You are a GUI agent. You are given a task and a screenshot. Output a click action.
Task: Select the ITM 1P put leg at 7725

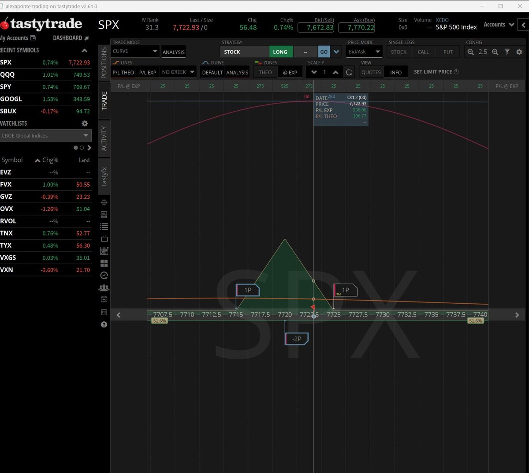point(345,290)
